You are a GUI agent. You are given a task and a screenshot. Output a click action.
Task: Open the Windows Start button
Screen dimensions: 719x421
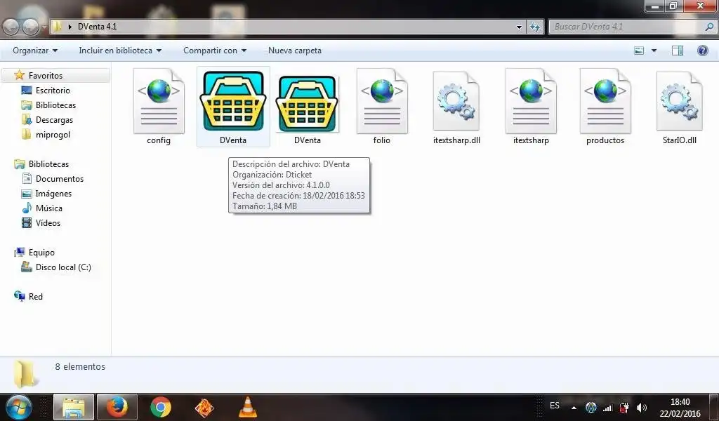pos(18,407)
